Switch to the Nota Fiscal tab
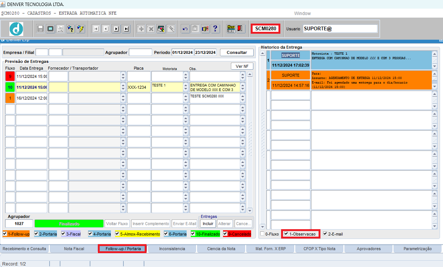 [x=74, y=249]
